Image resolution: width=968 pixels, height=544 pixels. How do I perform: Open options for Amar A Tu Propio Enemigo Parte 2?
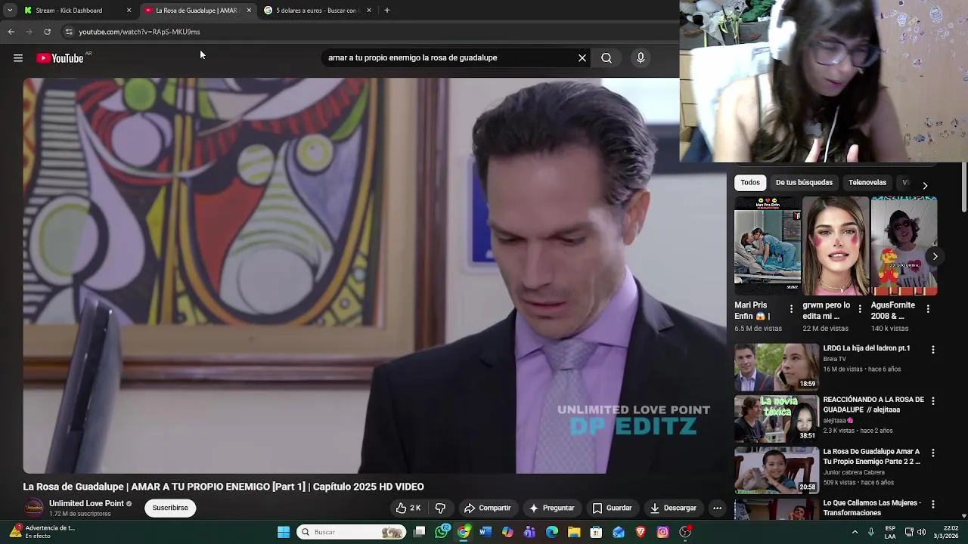(x=933, y=453)
